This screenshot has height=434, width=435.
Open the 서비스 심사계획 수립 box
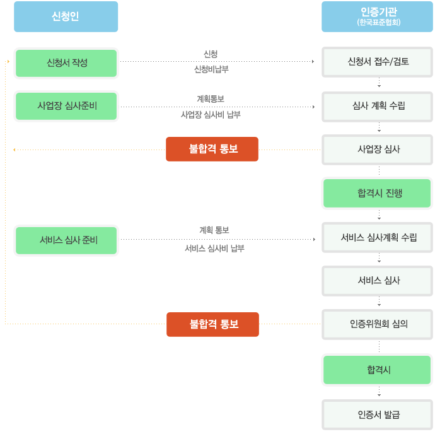377,237
